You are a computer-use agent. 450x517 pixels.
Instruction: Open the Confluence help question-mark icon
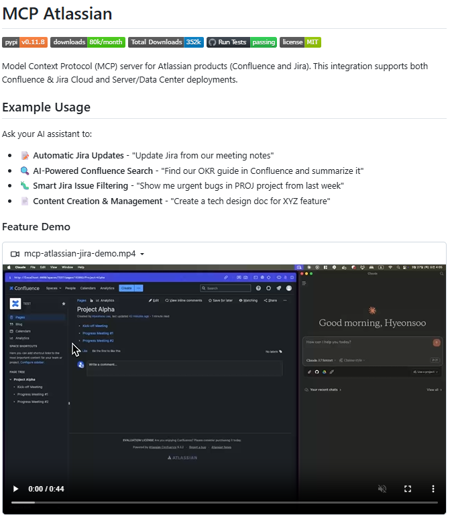click(258, 288)
